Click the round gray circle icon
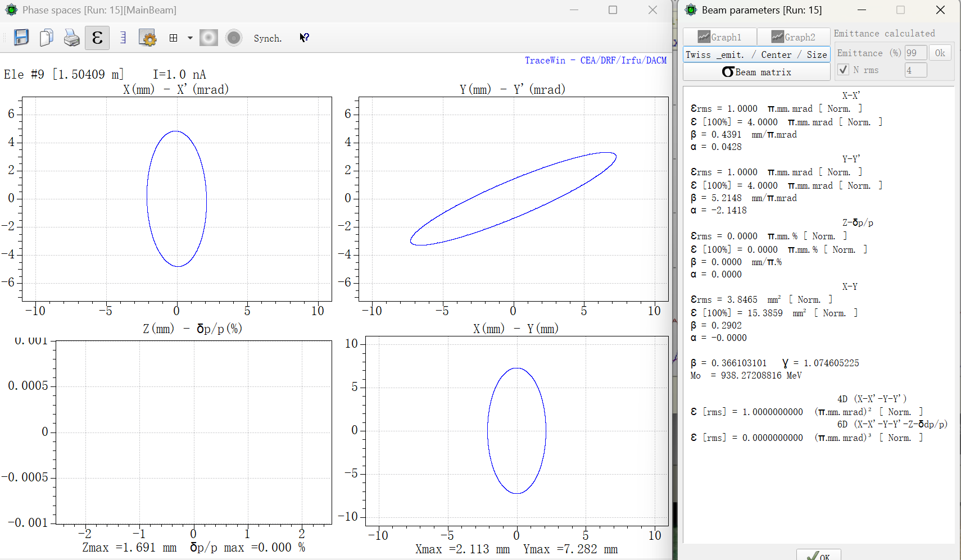Screen dimensions: 961x560 pos(234,38)
